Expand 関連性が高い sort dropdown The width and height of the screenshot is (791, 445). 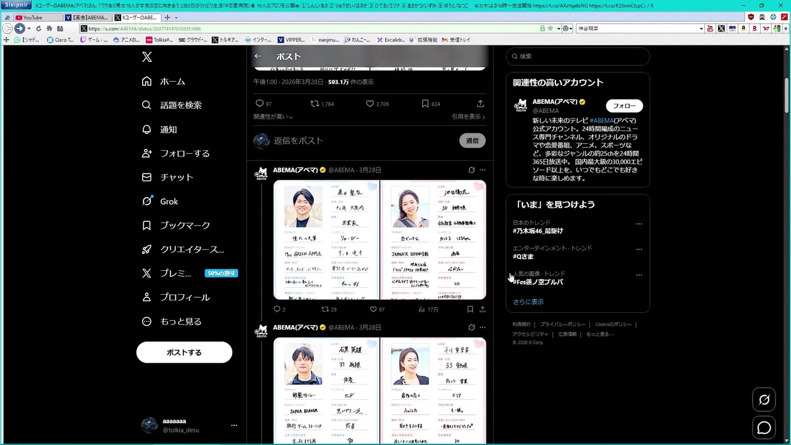tap(273, 117)
